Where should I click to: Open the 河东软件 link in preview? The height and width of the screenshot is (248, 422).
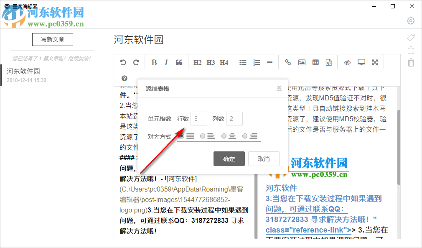(281, 188)
